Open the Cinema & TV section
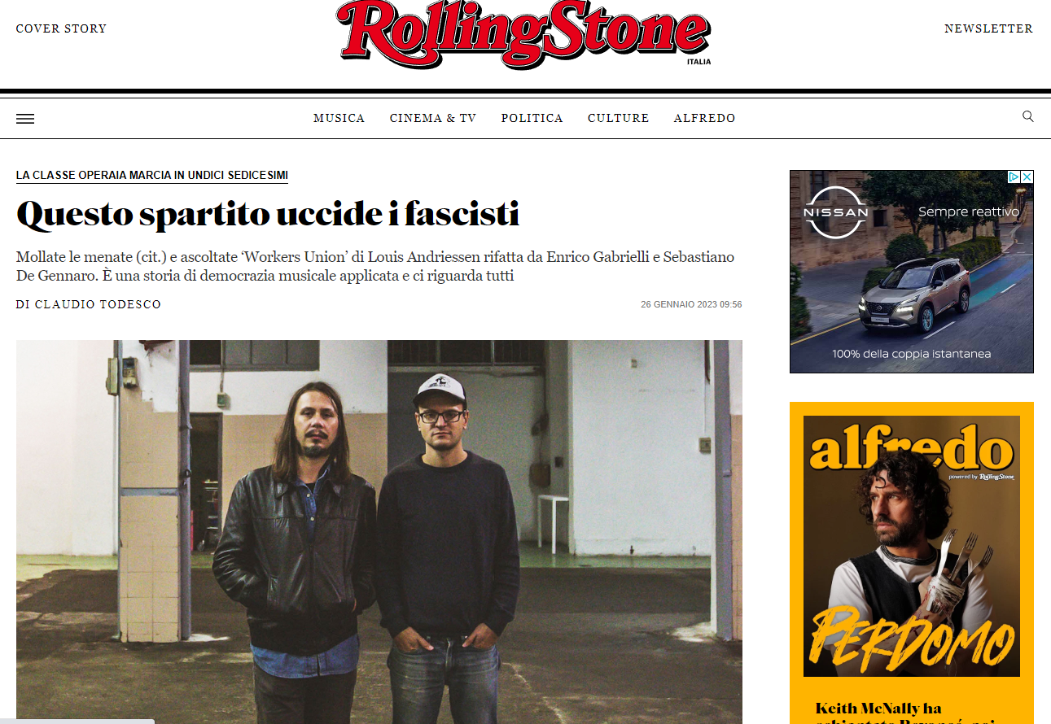 (x=433, y=118)
